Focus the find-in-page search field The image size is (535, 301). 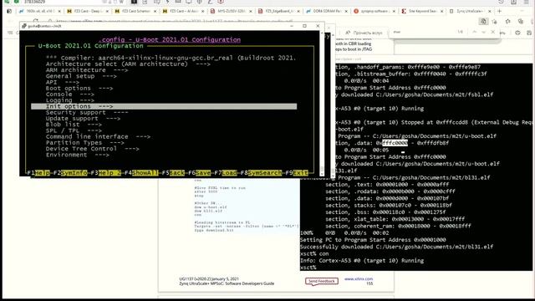pyautogui.click(x=423, y=32)
